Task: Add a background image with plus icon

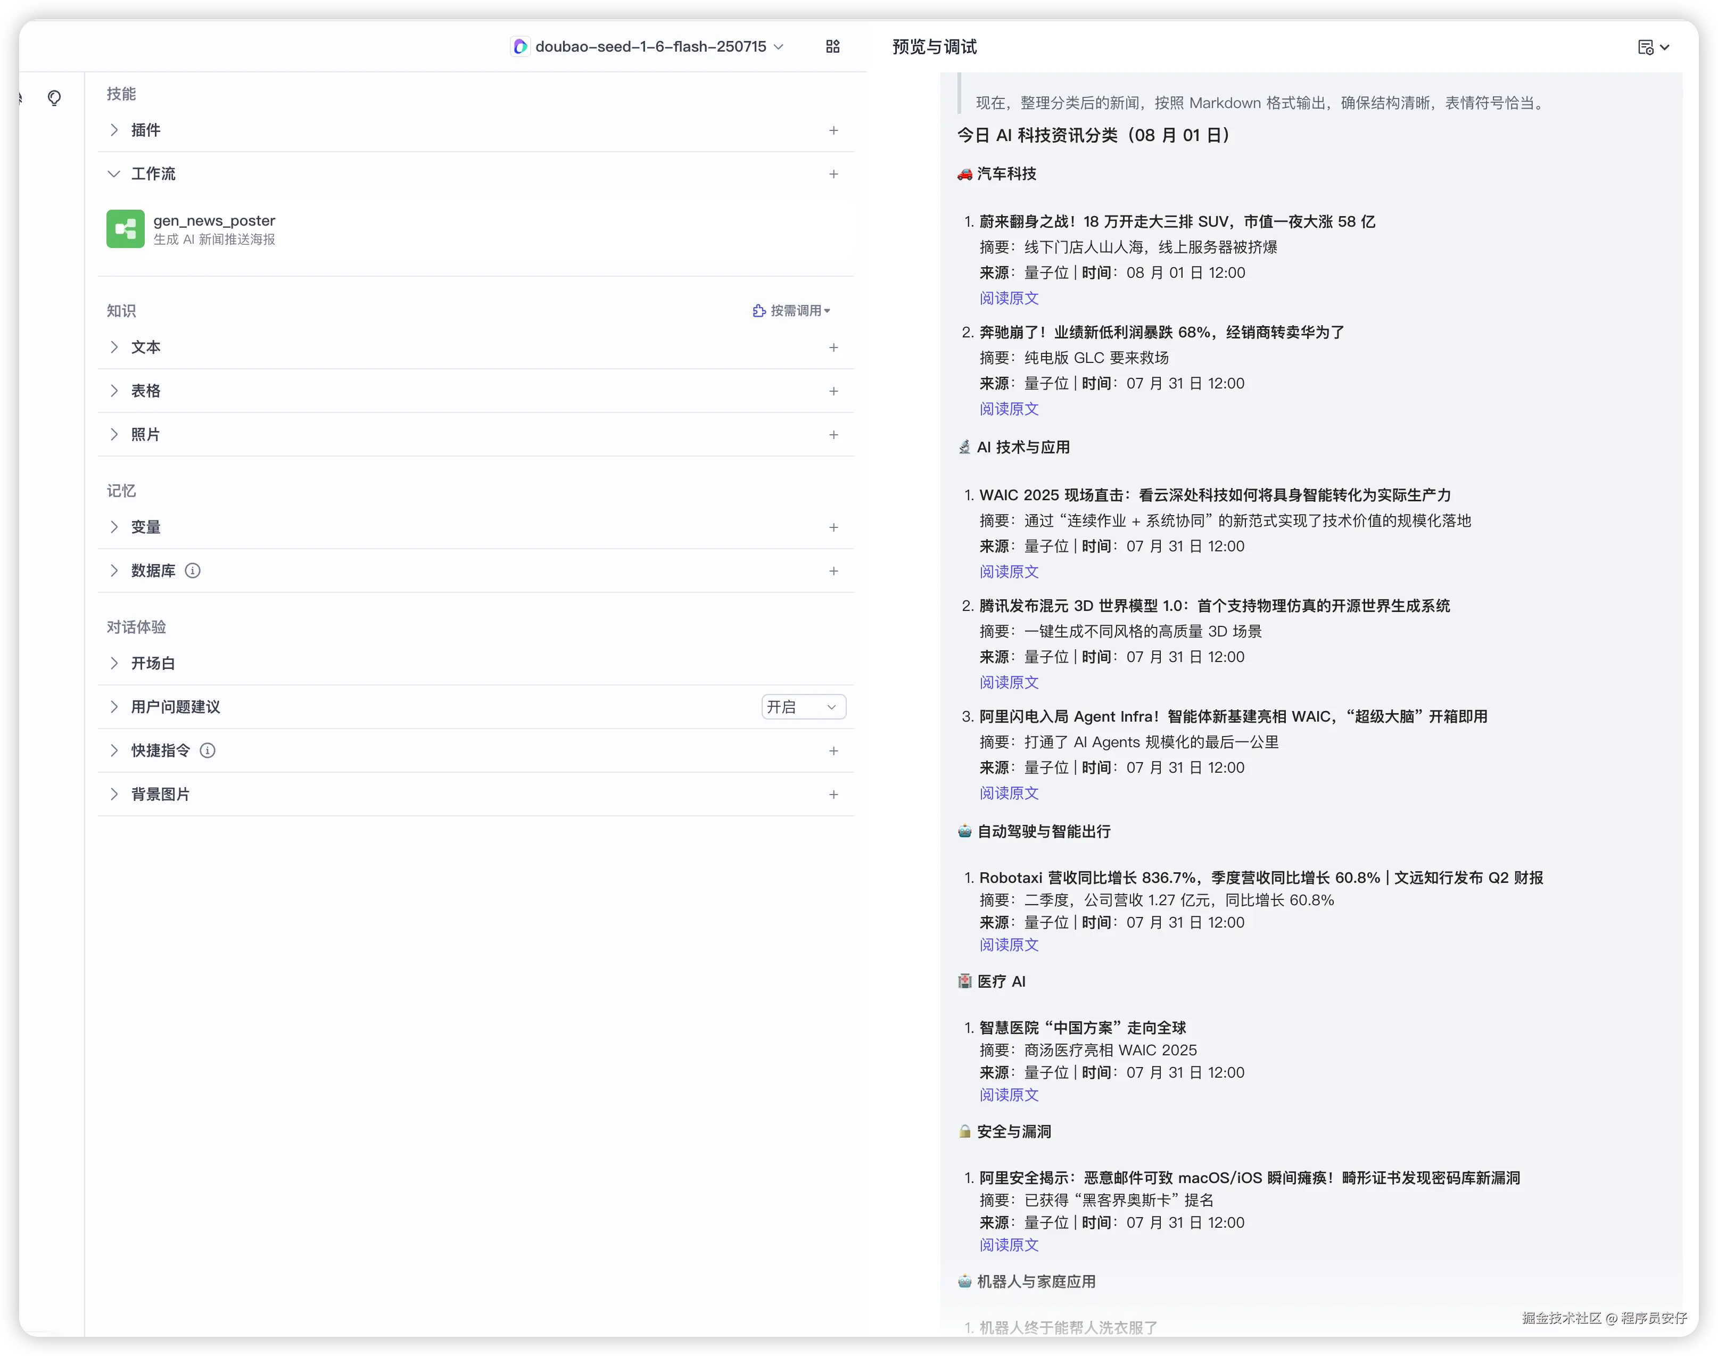Action: pos(833,794)
